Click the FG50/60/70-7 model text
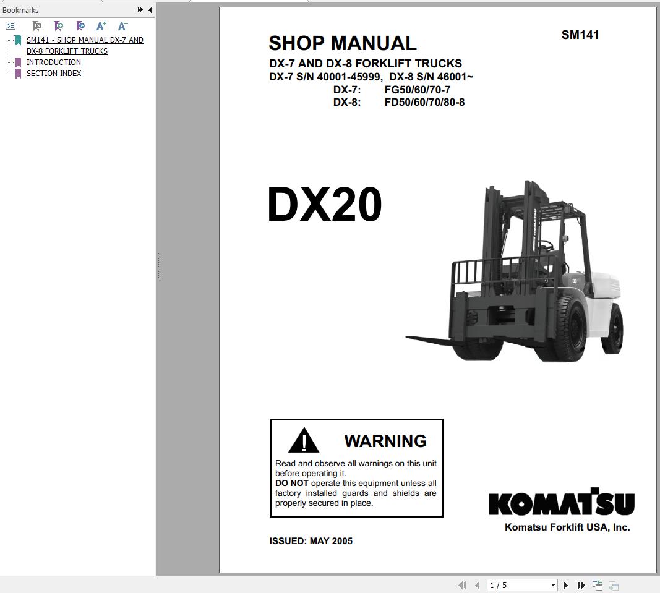This screenshot has height=593, width=660. pos(417,90)
